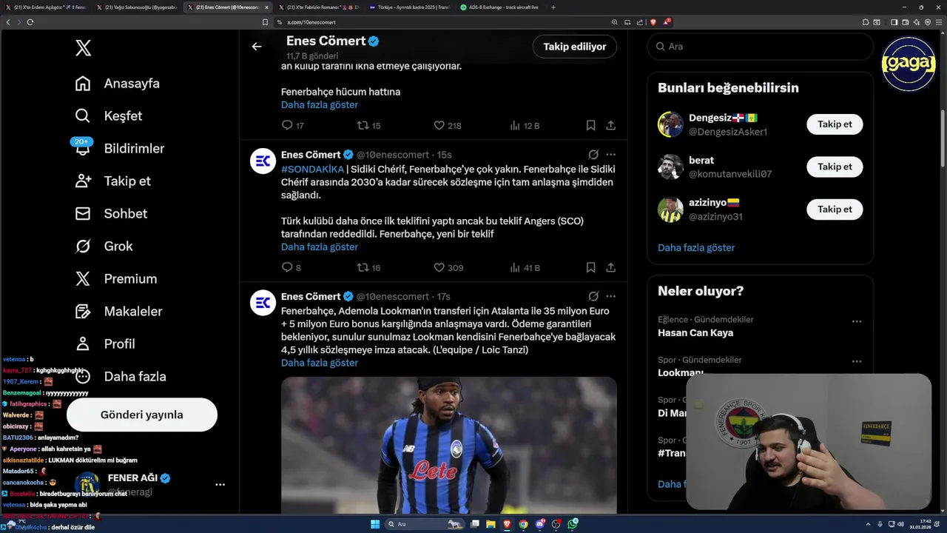Open more options for Lookman trend

click(857, 362)
